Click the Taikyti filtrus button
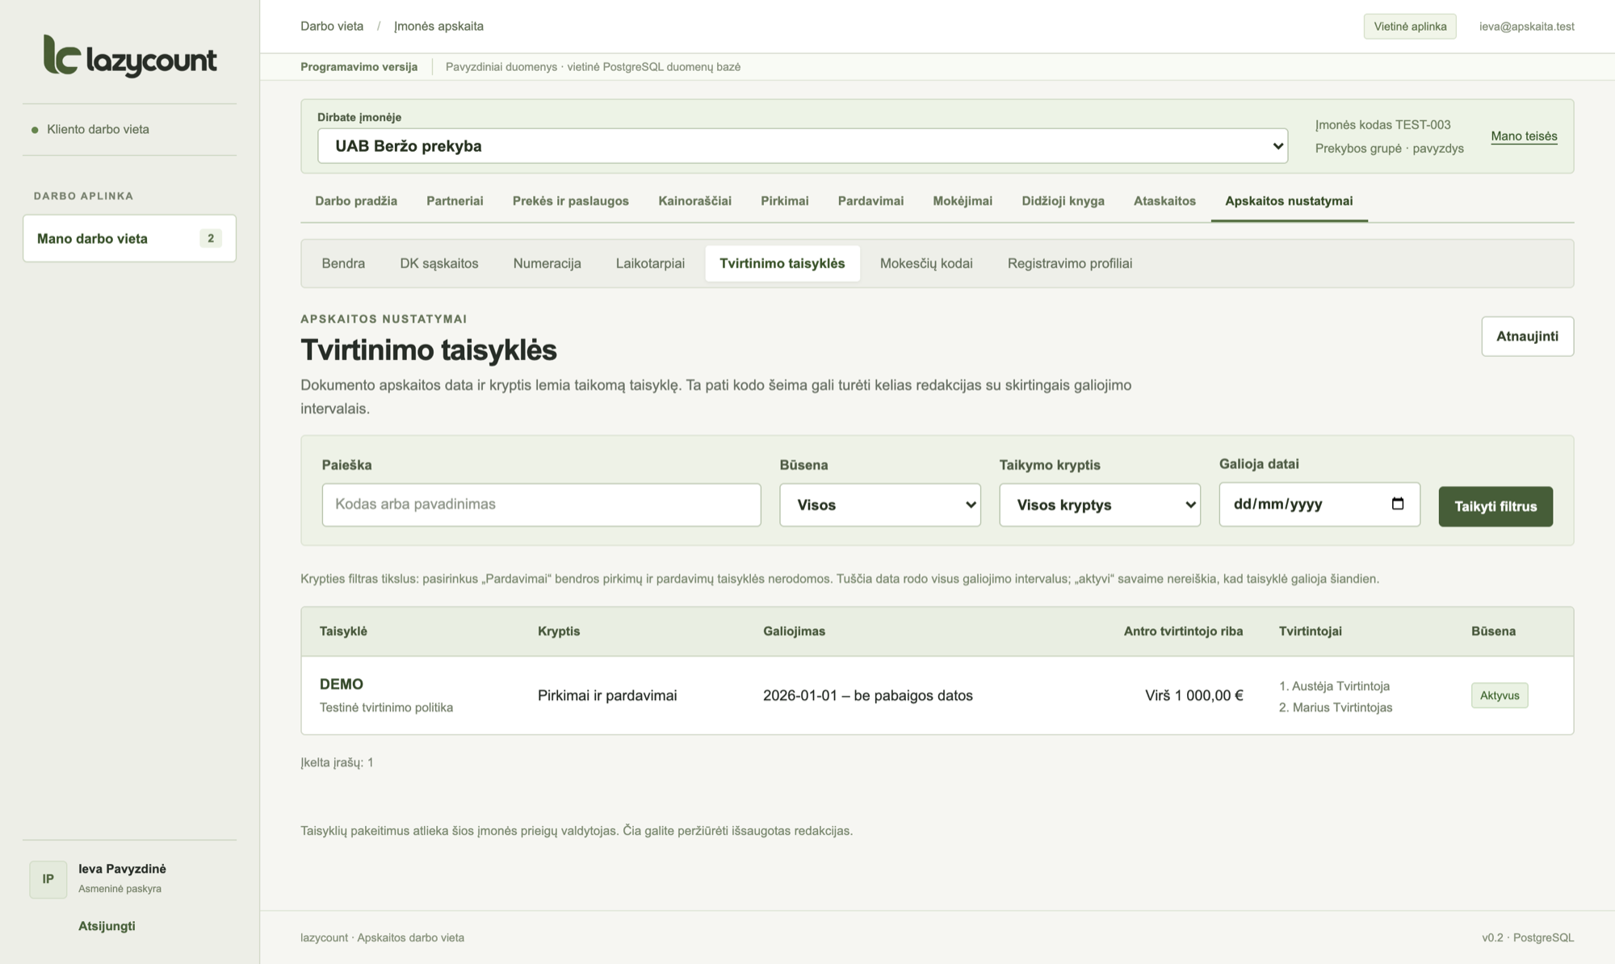This screenshot has height=964, width=1615. (1495, 506)
